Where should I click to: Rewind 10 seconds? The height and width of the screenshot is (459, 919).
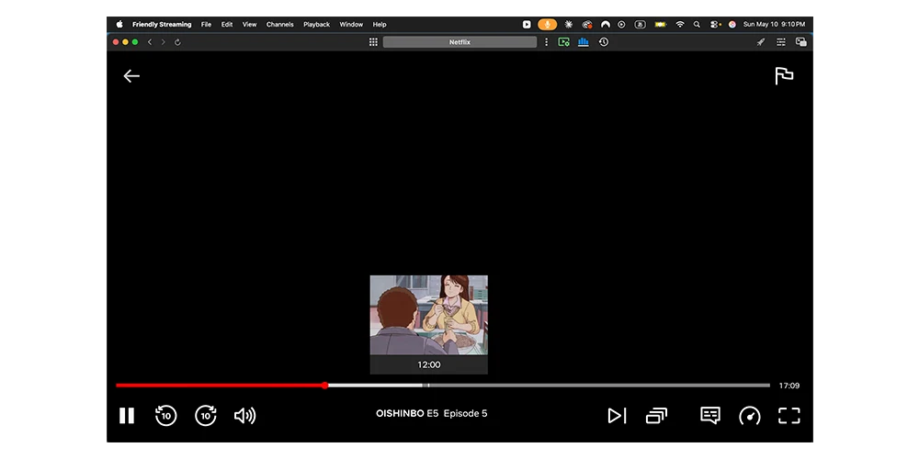(165, 416)
